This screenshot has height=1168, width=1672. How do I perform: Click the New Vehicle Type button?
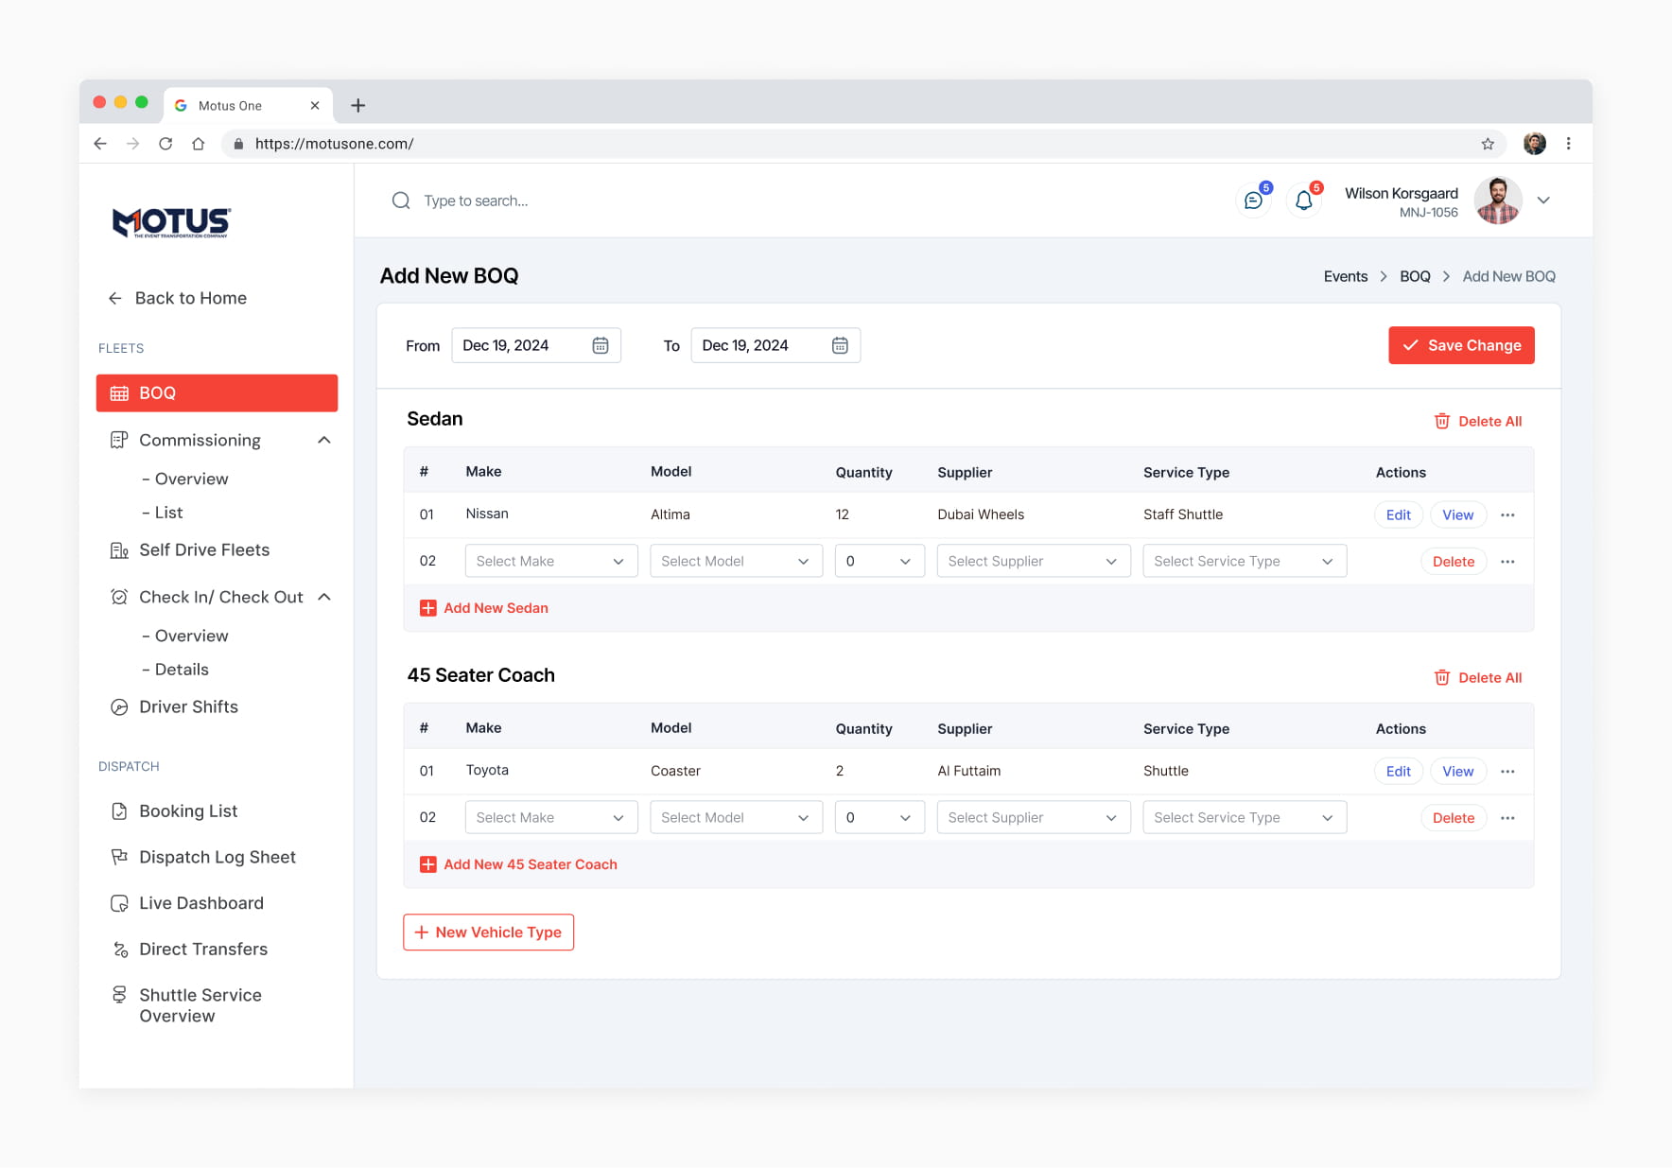click(488, 933)
